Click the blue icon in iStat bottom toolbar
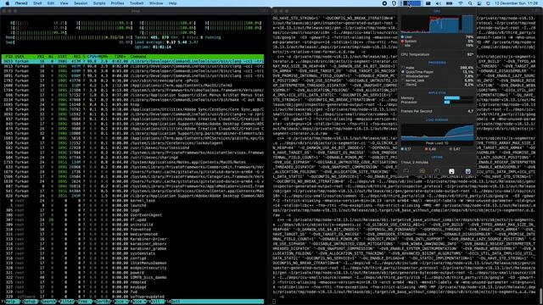Screen dimensions: 543x305 467,171
